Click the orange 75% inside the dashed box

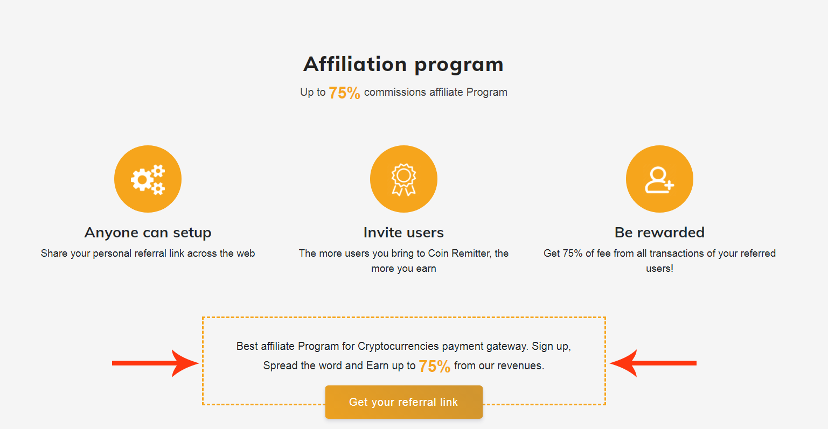tap(434, 366)
